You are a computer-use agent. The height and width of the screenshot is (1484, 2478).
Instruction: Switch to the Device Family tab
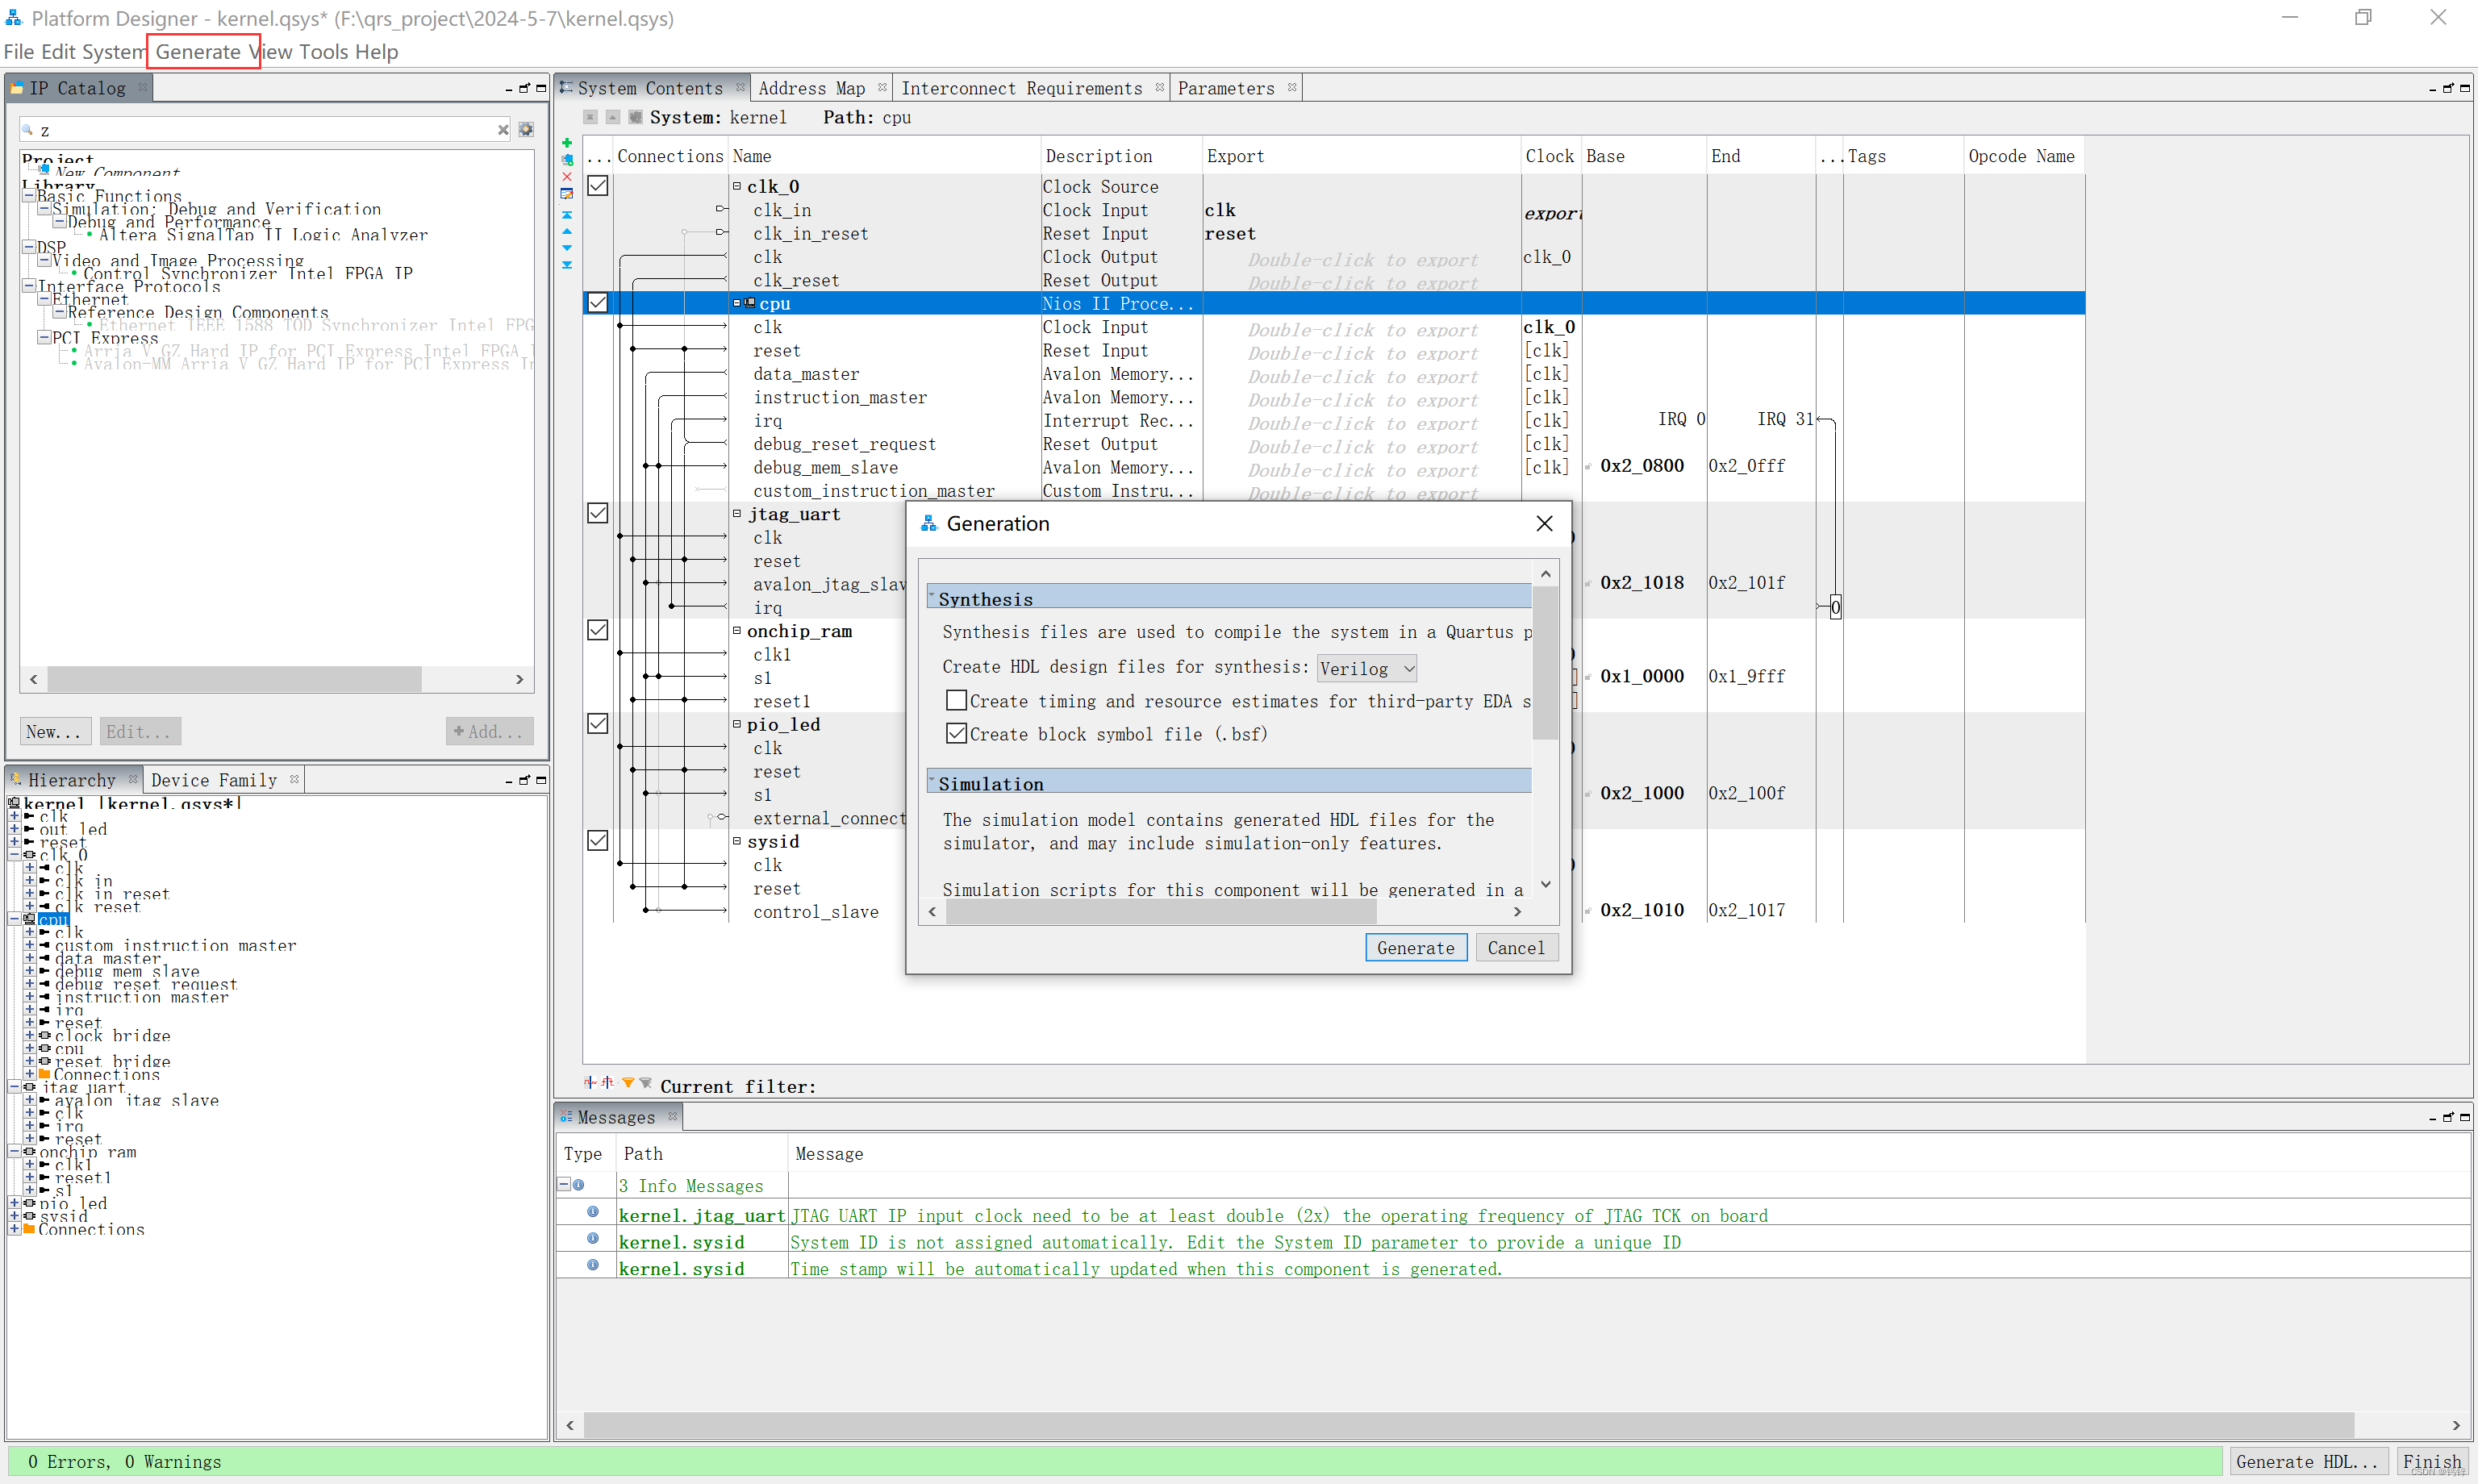214,780
